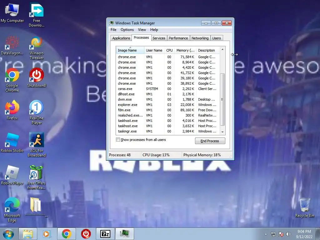This screenshot has height=240, width=320.
Task: Open Windows Explorer from taskbar
Action: (x=28, y=234)
